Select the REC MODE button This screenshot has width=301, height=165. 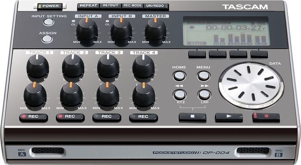[132, 6]
